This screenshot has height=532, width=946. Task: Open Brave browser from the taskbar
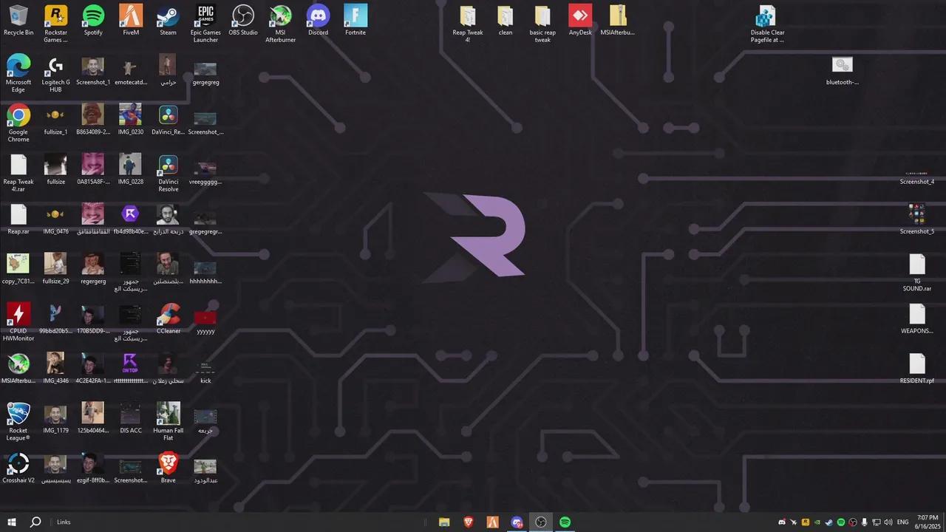pos(469,522)
